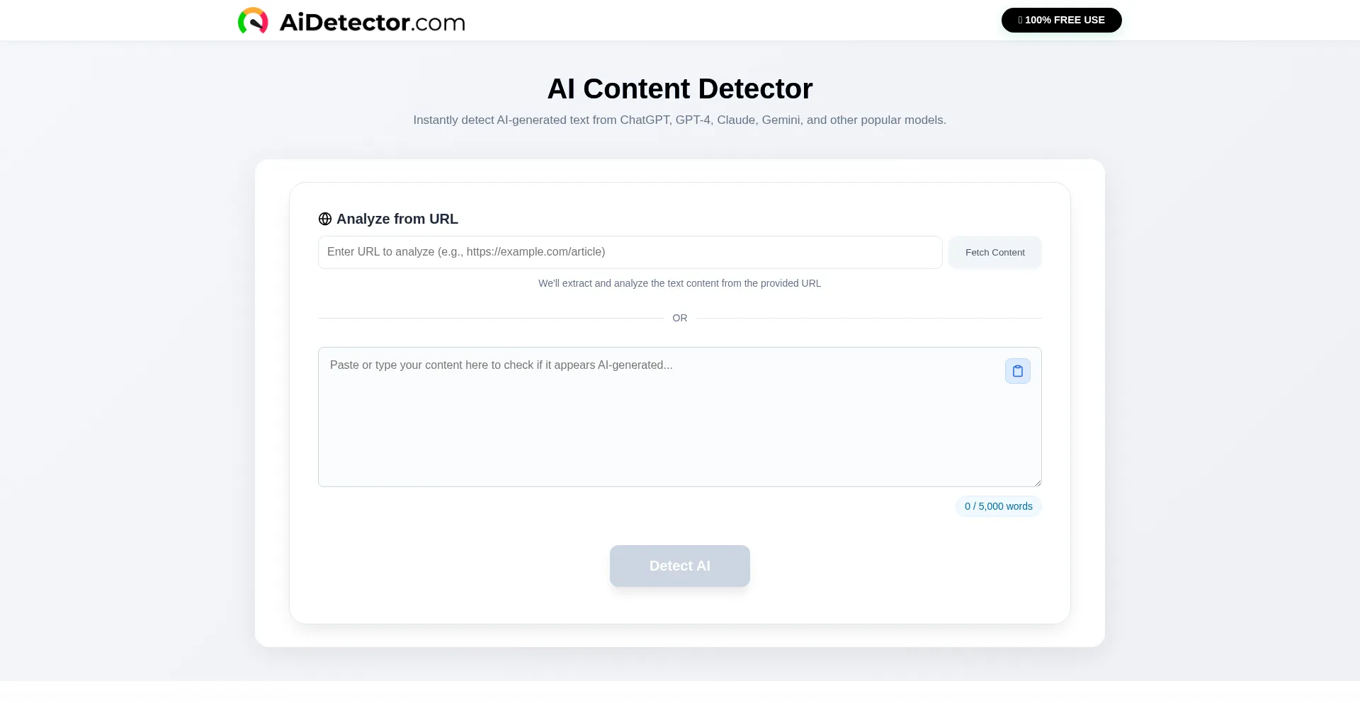The image size is (1360, 703).
Task: Click the OR divider label
Action: [679, 319]
